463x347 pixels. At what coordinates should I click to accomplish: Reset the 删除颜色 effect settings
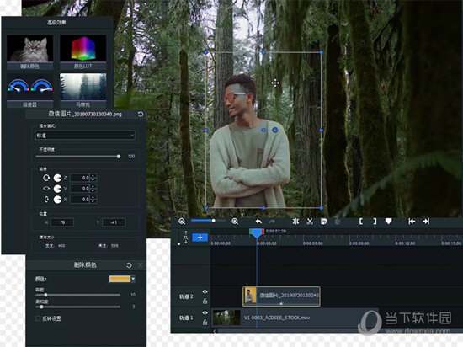click(x=129, y=265)
